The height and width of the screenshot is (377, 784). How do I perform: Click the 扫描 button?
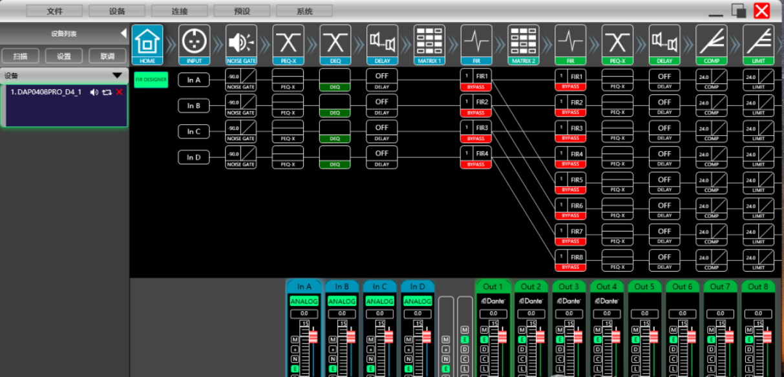coord(21,56)
